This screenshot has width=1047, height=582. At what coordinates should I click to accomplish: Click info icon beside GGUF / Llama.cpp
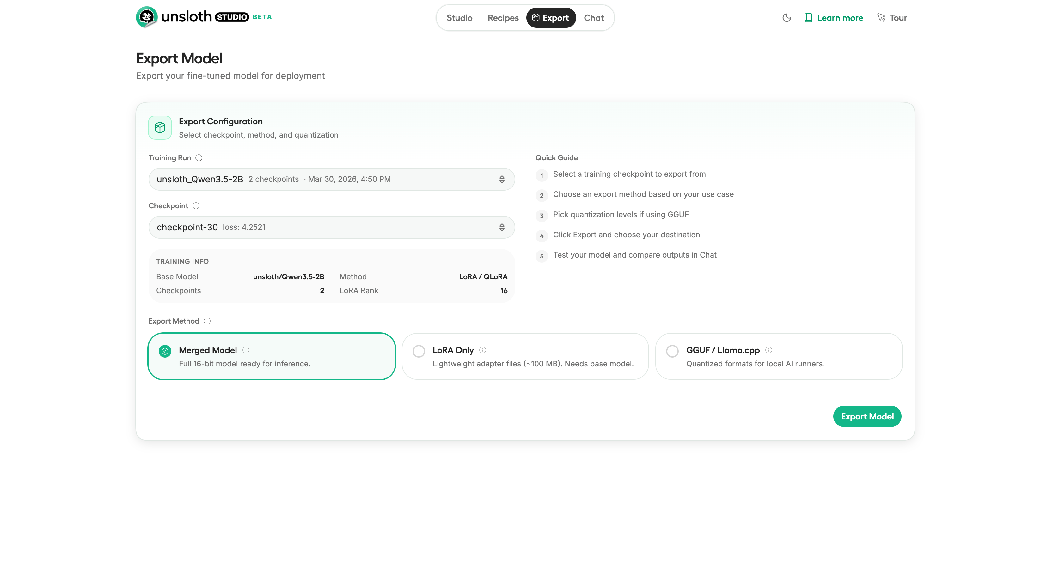769,350
